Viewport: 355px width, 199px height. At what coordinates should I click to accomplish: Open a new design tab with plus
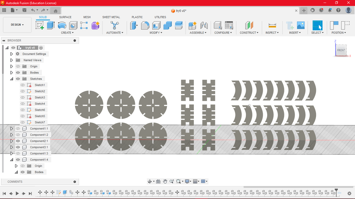[304, 10]
